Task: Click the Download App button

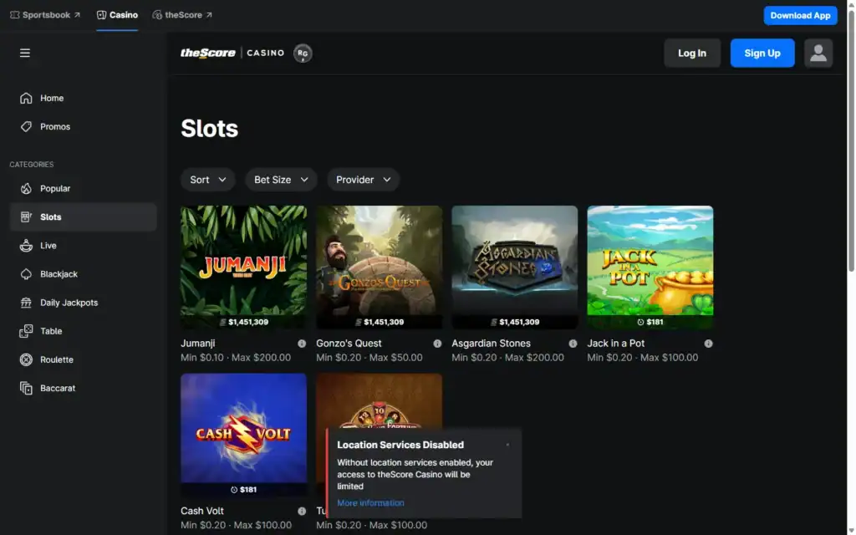Action: coord(800,15)
